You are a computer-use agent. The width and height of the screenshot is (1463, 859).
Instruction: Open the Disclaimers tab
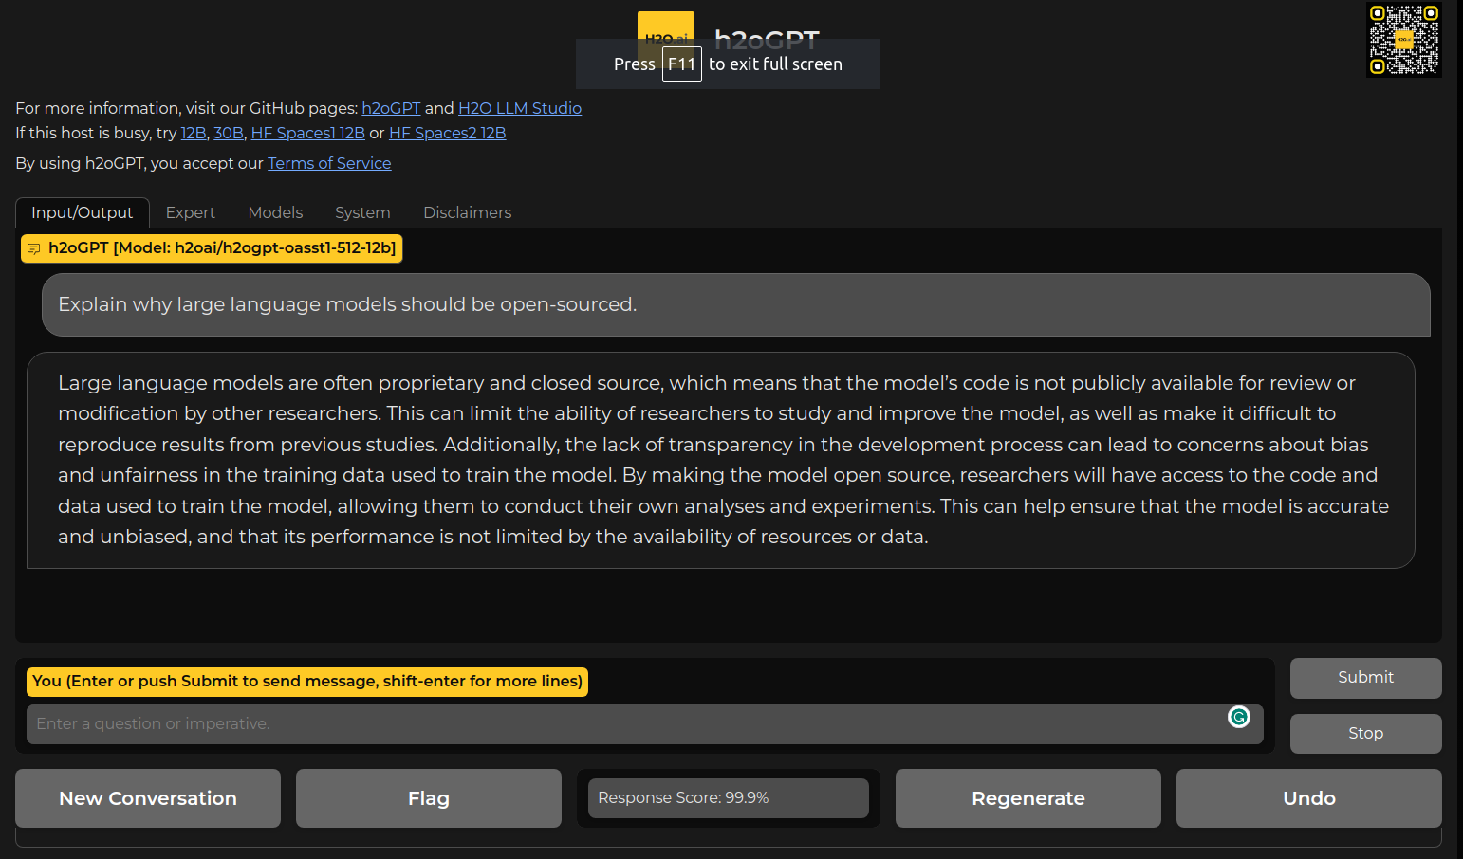point(467,212)
